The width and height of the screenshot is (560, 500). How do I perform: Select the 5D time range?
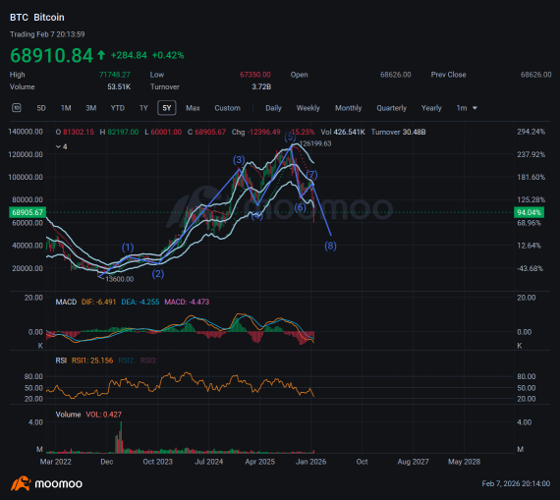point(41,108)
